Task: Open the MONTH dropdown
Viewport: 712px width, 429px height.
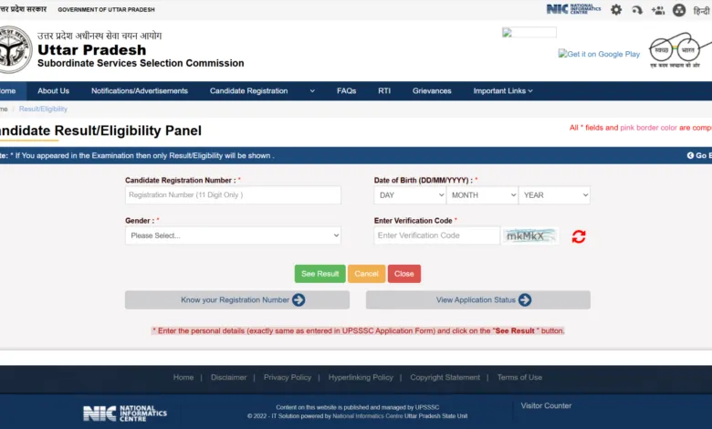Action: [x=482, y=195]
